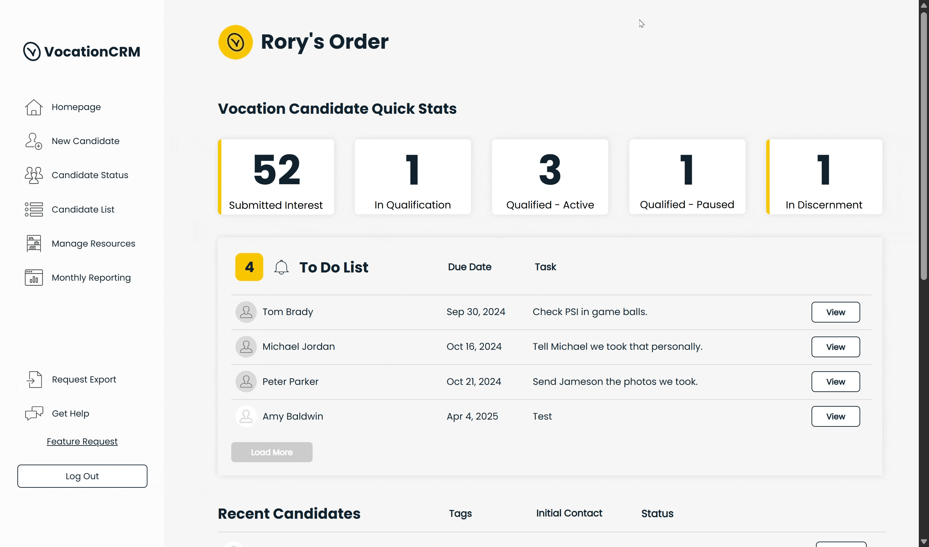Viewport: 929px width, 547px height.
Task: Click the Log Out button
Action: point(82,476)
